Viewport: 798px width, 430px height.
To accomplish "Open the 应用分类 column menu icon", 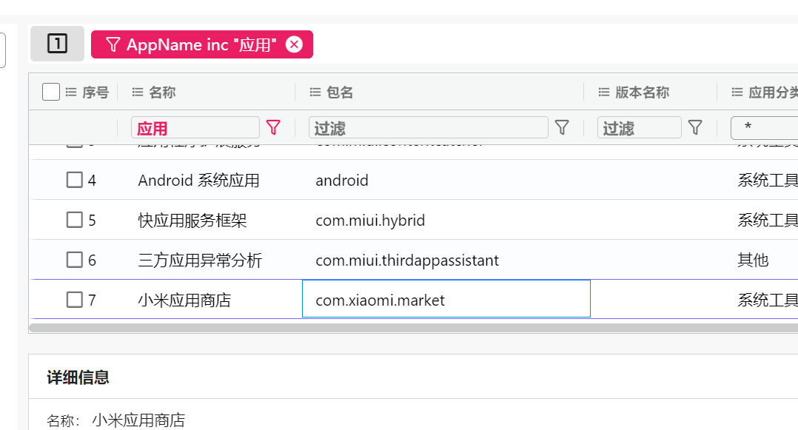I will point(737,92).
